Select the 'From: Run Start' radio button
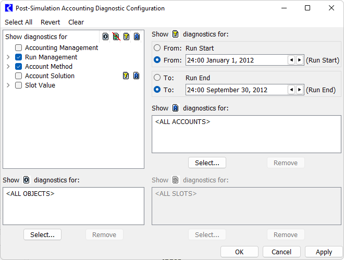344x260 pixels. [x=157, y=48]
